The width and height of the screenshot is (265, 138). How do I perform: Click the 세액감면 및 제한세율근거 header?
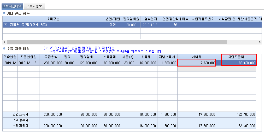237,19
